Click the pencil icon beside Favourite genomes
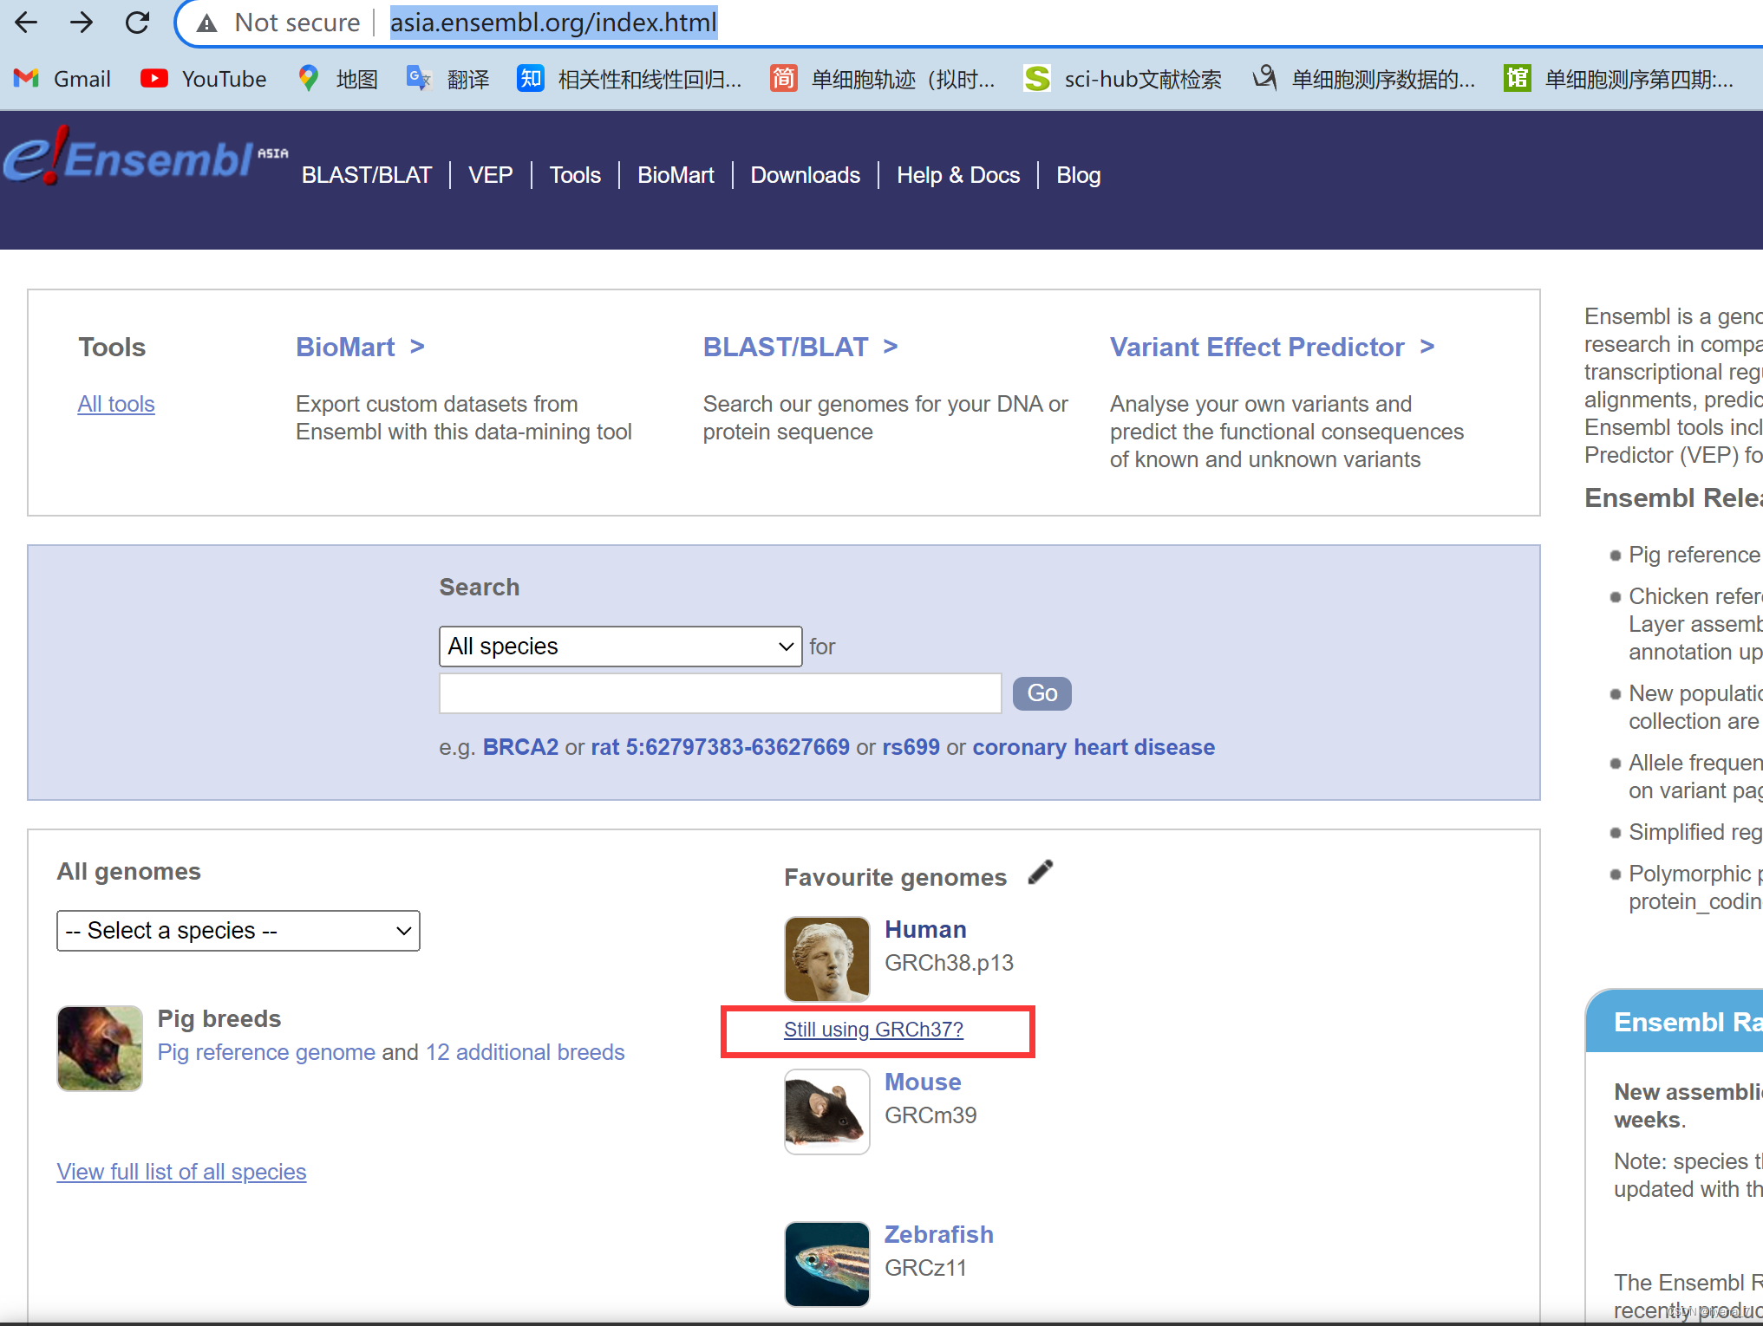The image size is (1763, 1326). tap(1040, 873)
